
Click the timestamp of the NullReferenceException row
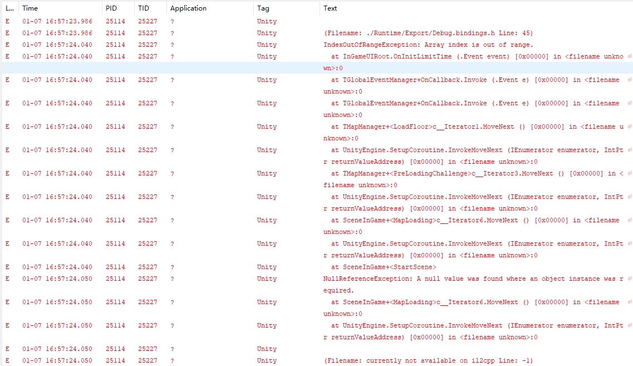click(57, 279)
